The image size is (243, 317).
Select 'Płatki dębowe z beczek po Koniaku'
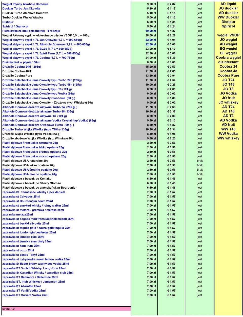[x=27, y=179]
